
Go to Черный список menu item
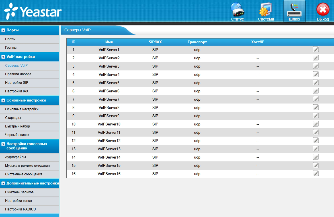(x=17, y=135)
